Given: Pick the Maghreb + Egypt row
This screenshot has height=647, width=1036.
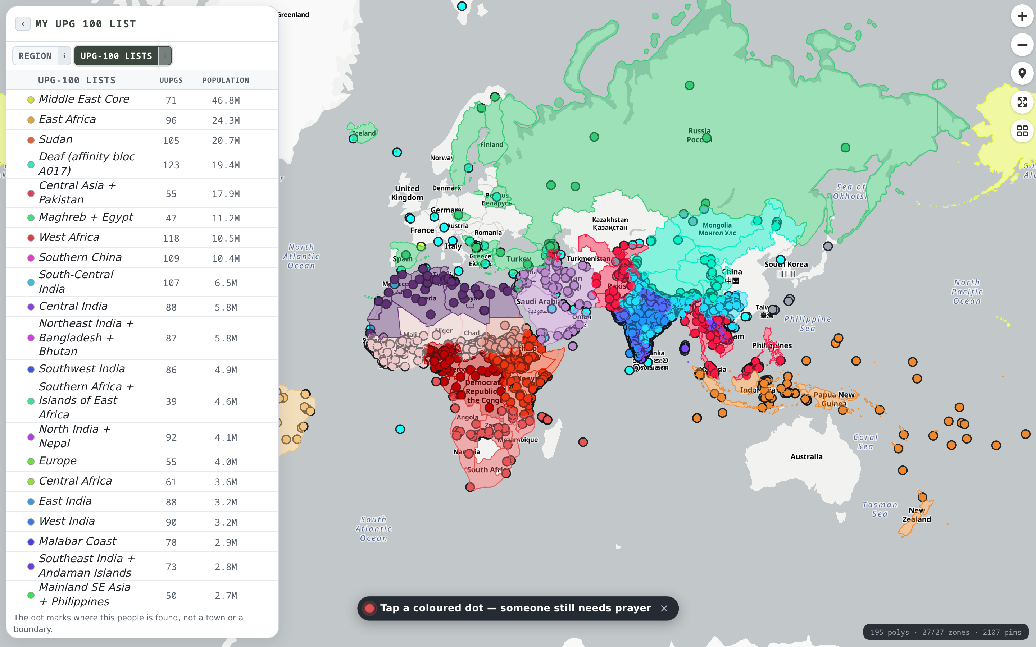Looking at the screenshot, I should click(x=142, y=217).
